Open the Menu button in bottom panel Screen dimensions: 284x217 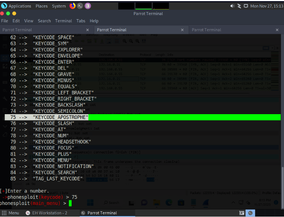coord(11,213)
